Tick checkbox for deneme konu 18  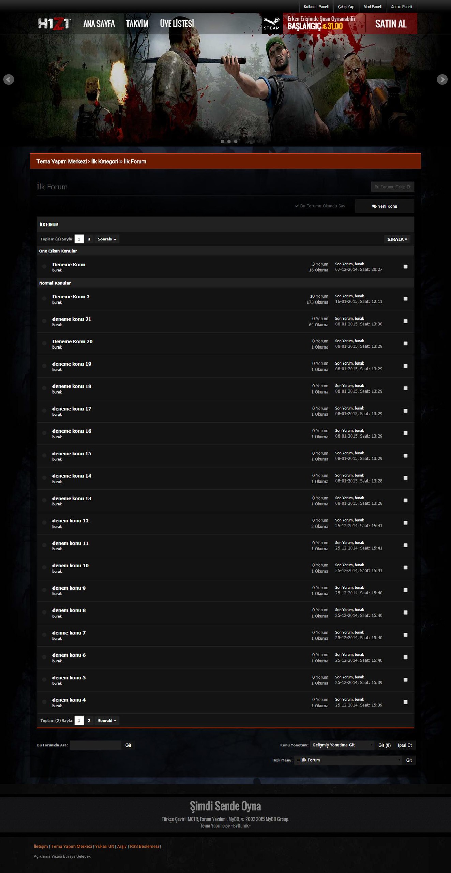click(x=405, y=388)
